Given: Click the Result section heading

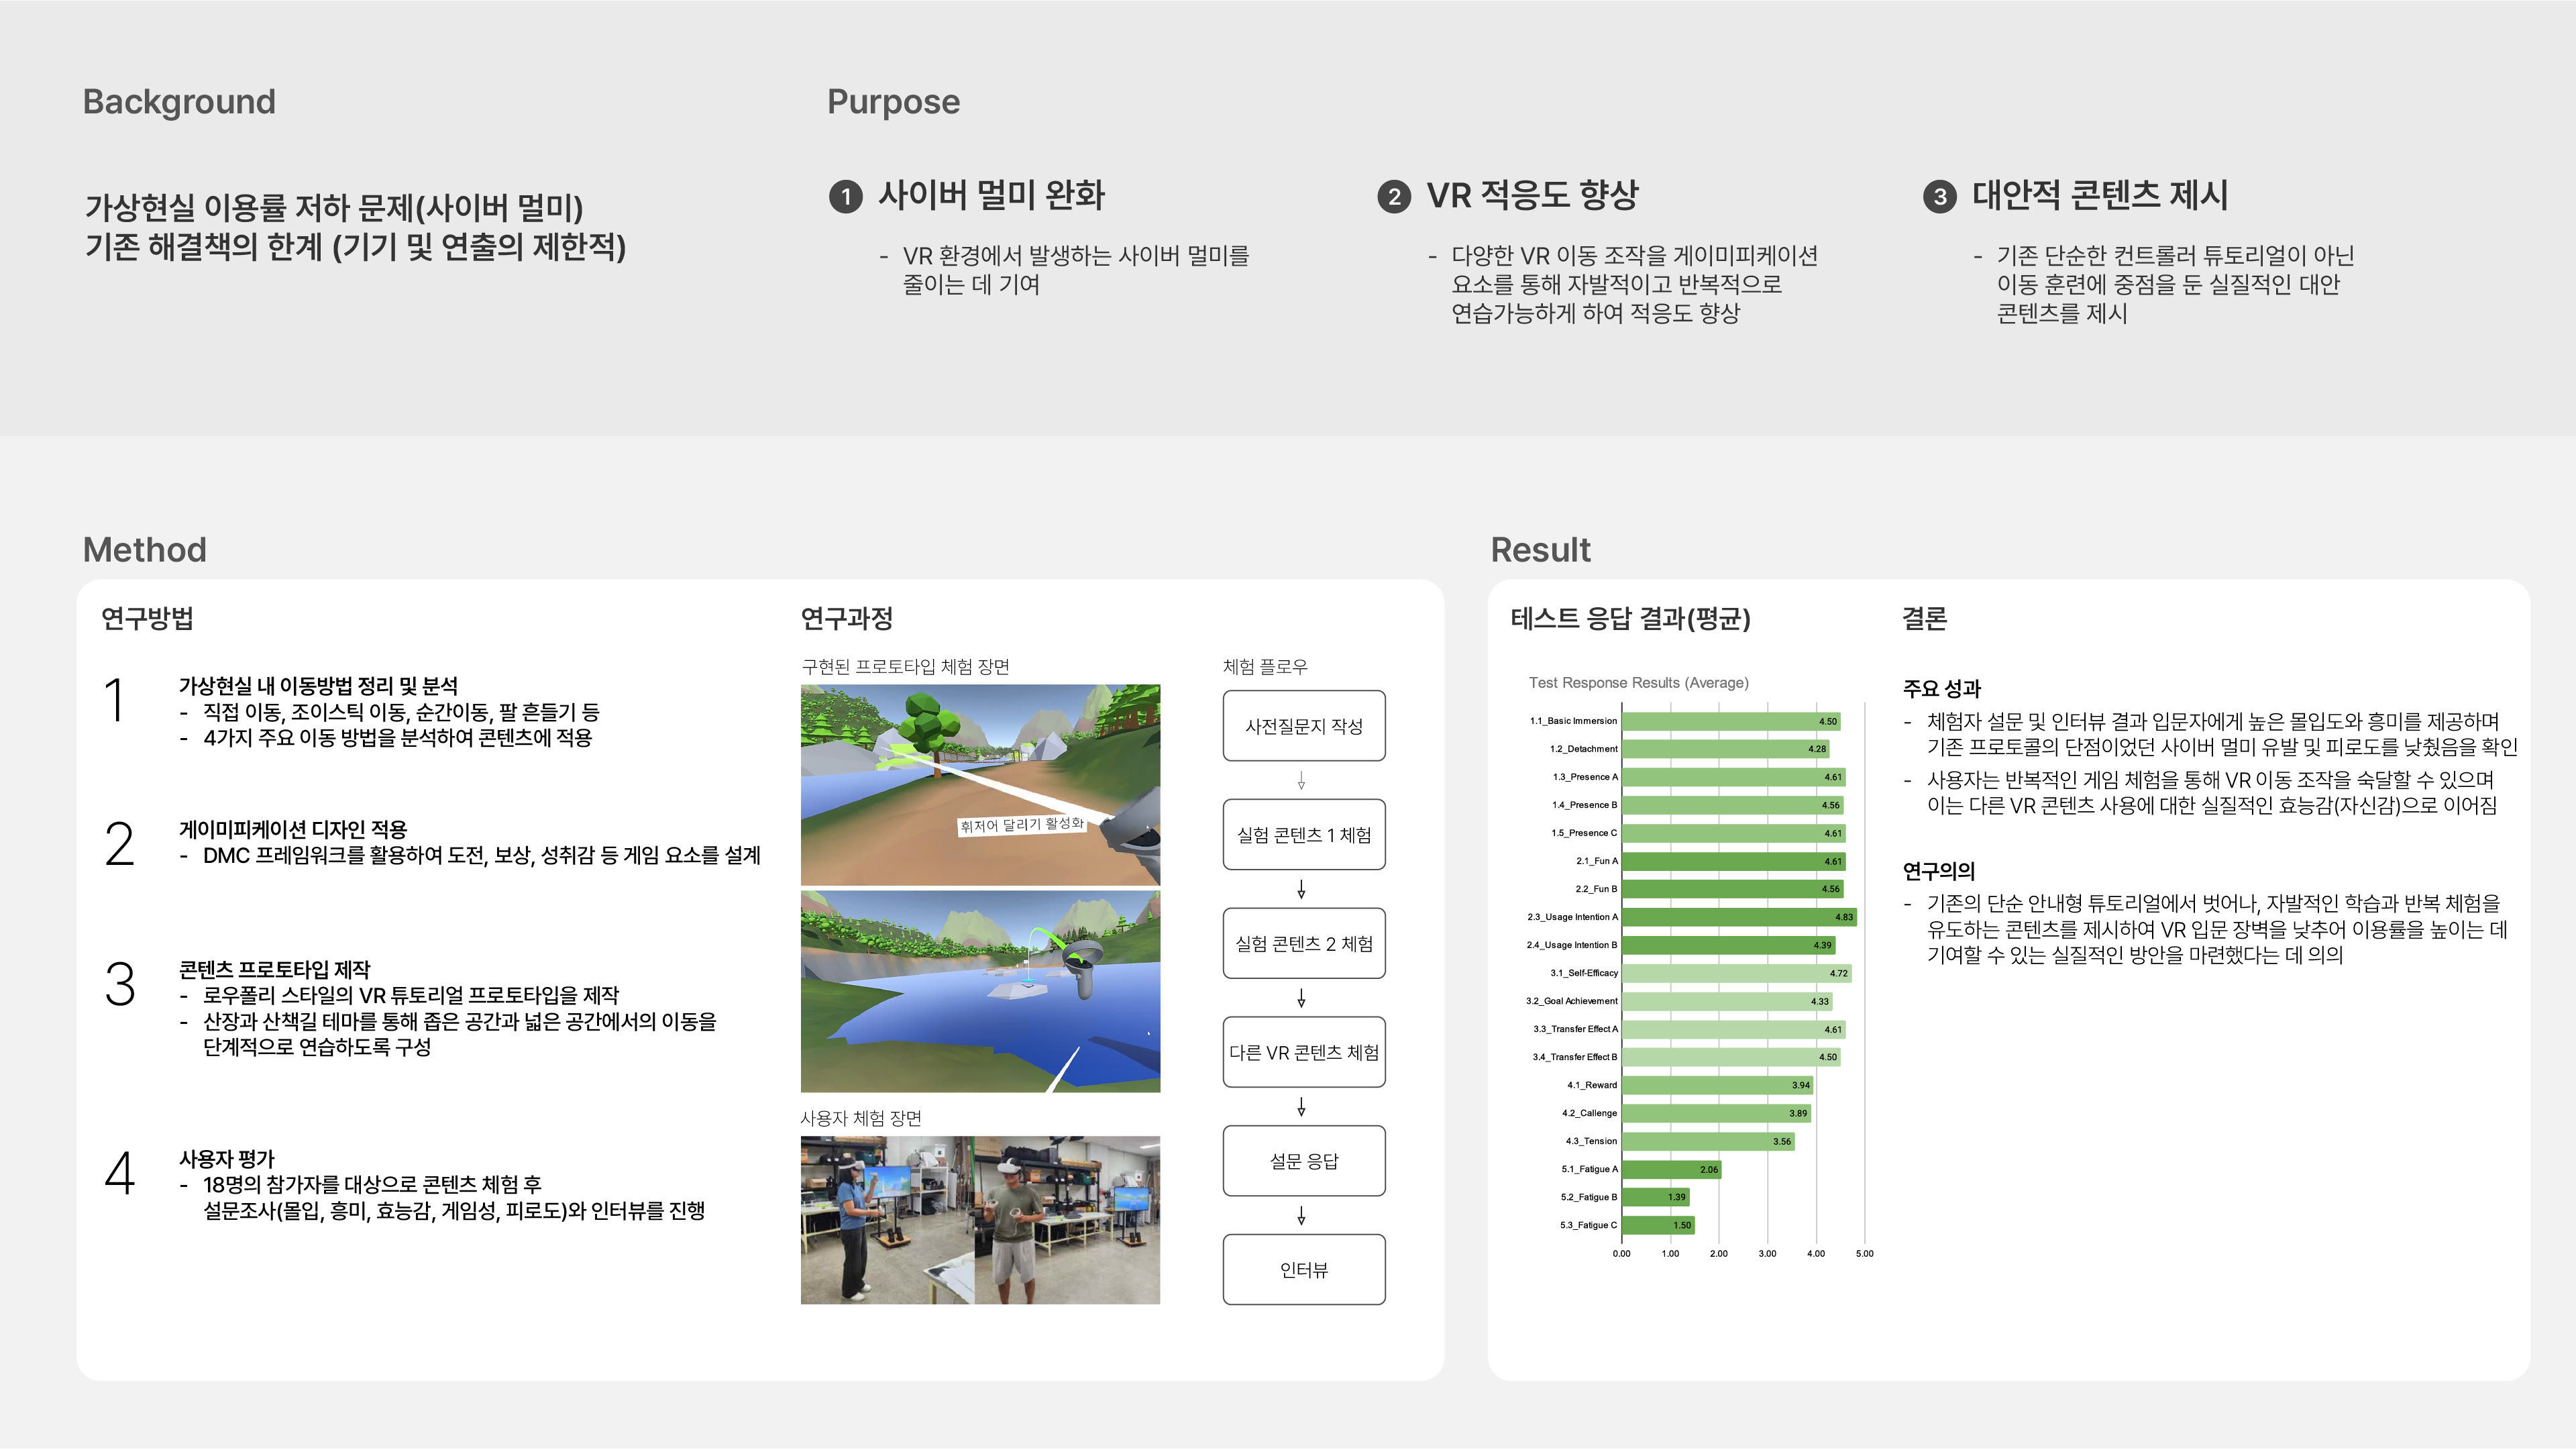Looking at the screenshot, I should click(x=1540, y=550).
